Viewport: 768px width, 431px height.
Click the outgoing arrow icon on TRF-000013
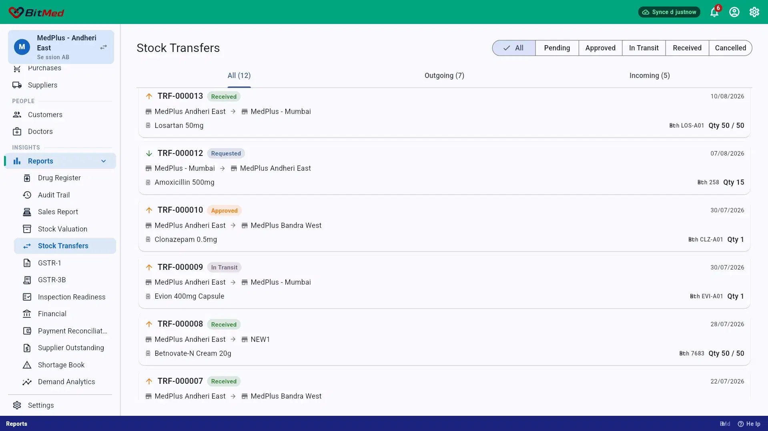(149, 96)
